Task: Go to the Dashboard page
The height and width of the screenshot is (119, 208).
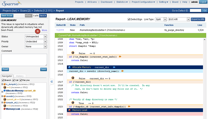Action: click(x=106, y=2)
